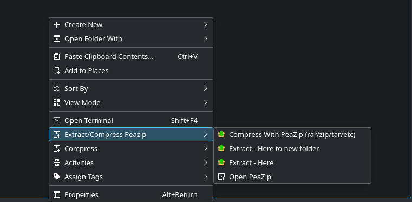The width and height of the screenshot is (412, 202).
Task: Expand the Create New submenu arrow
Action: pyautogui.click(x=206, y=25)
